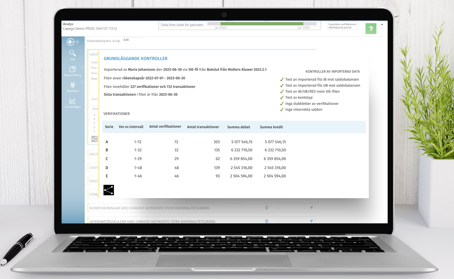This screenshot has width=454, height=279.
Task: Expand the Kundfordringar med oväntat motkonto section
Action: point(311,208)
